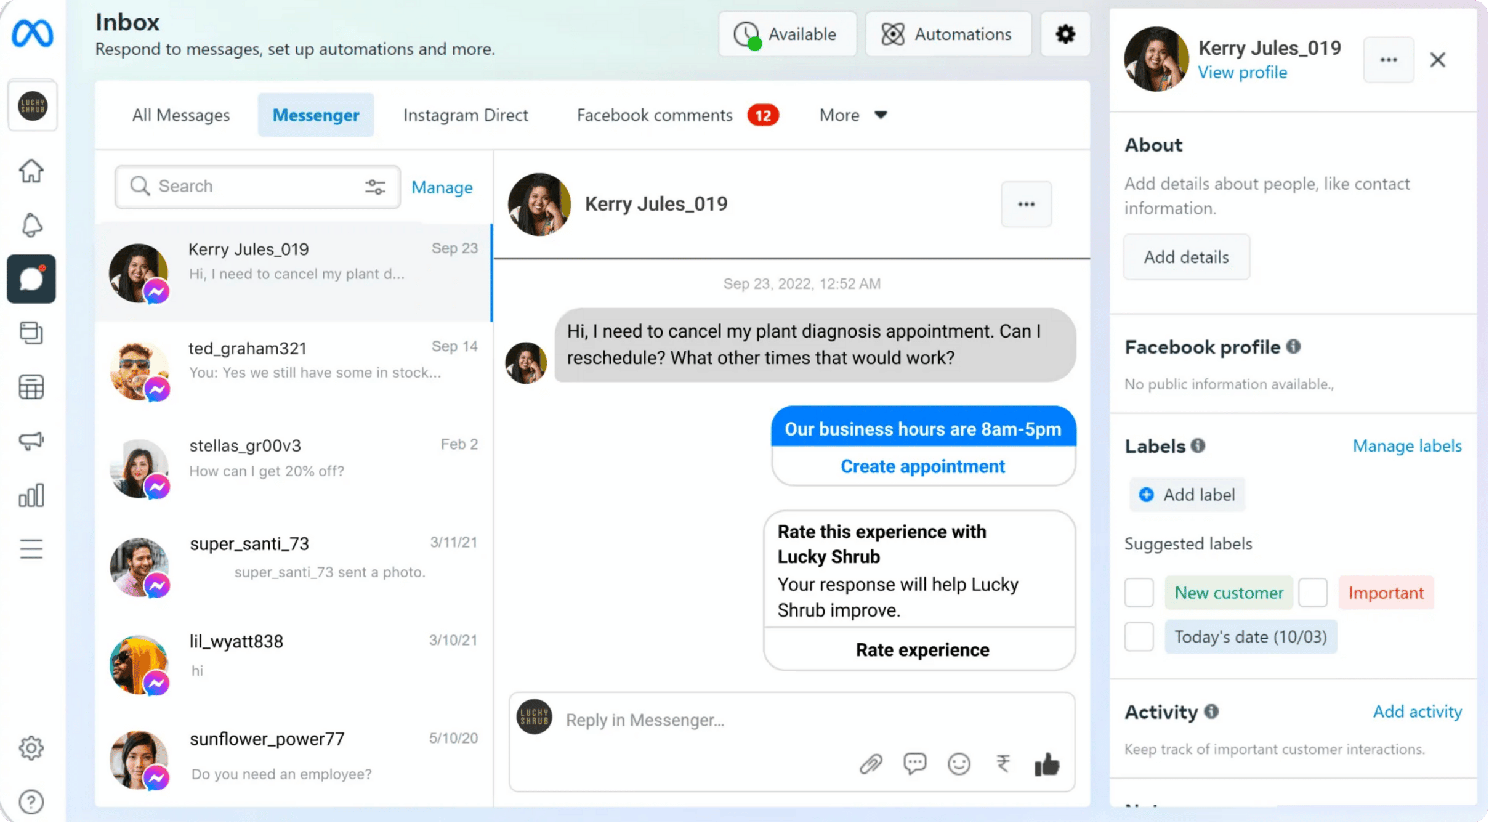This screenshot has height=823, width=1489.
Task: Open insights bar chart sidebar icon
Action: tap(31, 495)
